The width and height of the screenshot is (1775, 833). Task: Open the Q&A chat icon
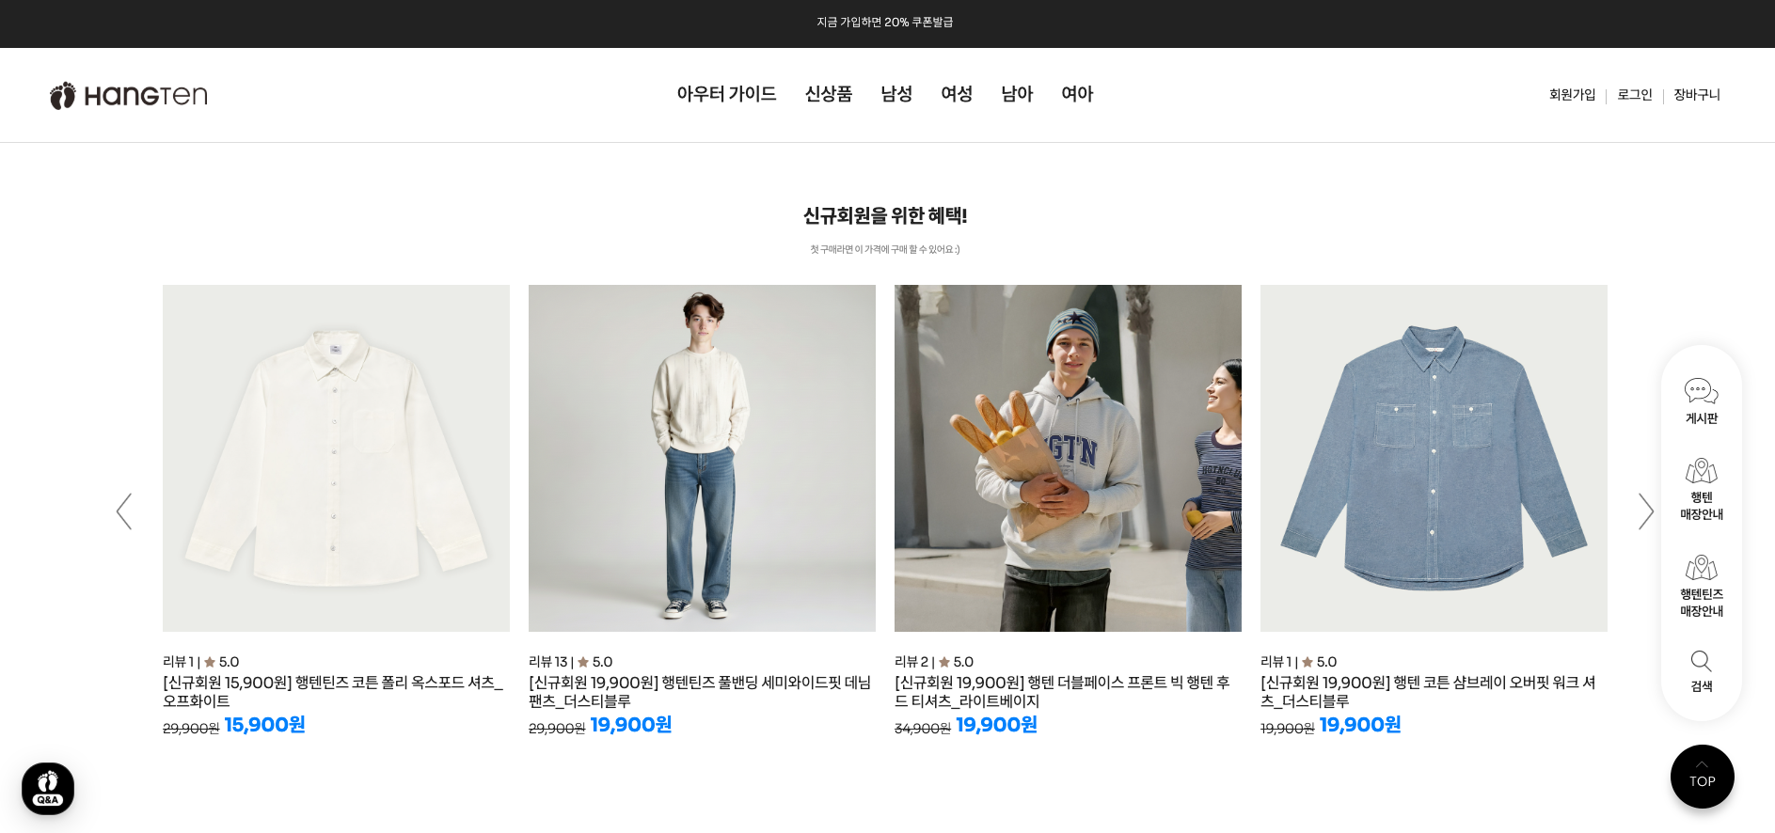coord(48,788)
